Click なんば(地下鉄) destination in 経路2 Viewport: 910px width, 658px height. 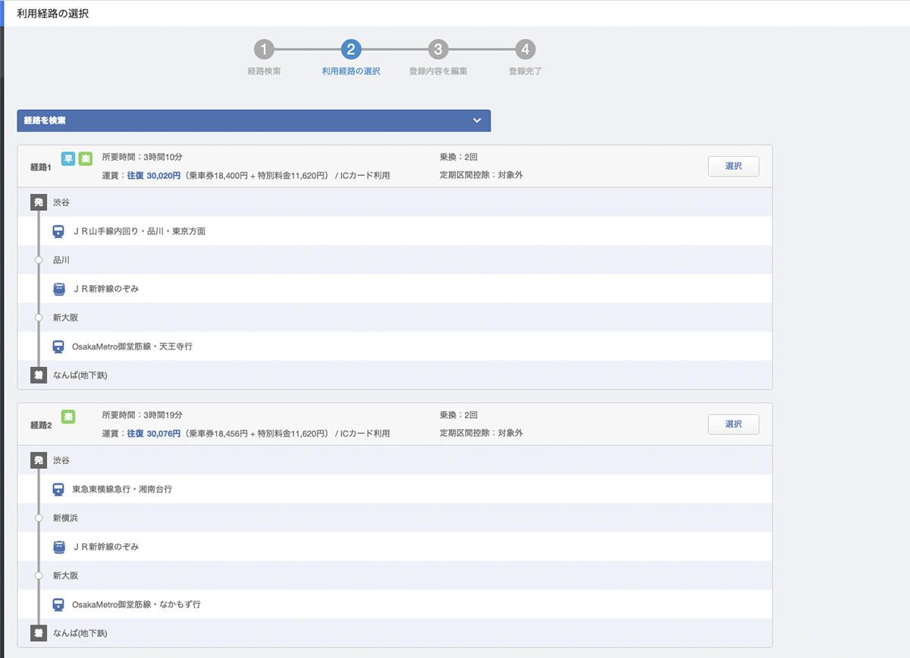[80, 633]
